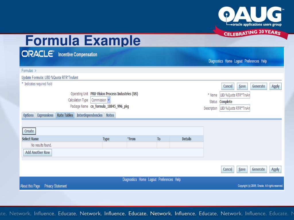Click the 'No results found.' table row
This screenshot has height=220, width=294.
113,145
